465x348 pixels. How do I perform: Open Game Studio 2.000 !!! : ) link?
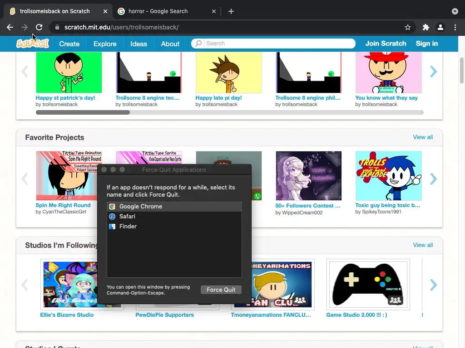(356, 315)
